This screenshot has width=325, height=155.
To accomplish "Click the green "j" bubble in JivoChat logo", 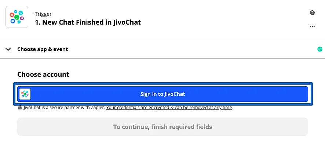I will coord(17,17).
